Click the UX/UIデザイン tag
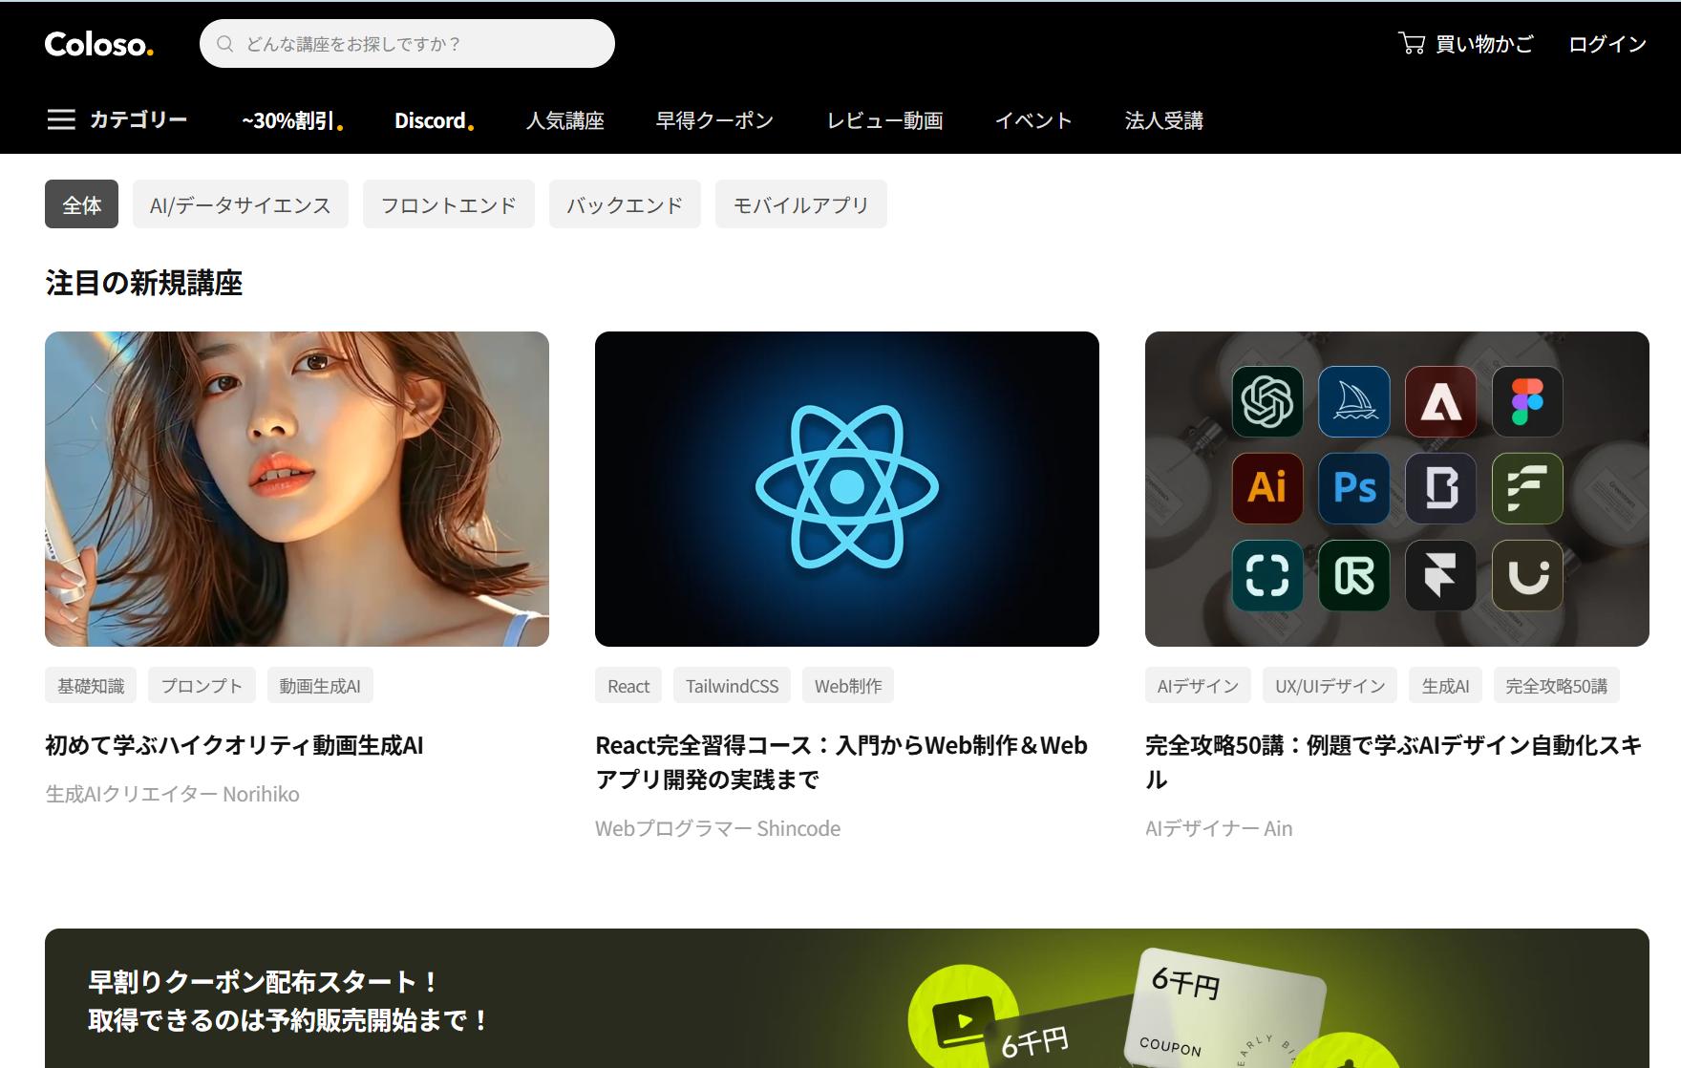The image size is (1681, 1068). pyautogui.click(x=1330, y=686)
